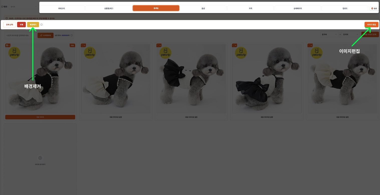Select thumbnail image 4 of the dog
The image size is (380, 195).
(x=267, y=79)
